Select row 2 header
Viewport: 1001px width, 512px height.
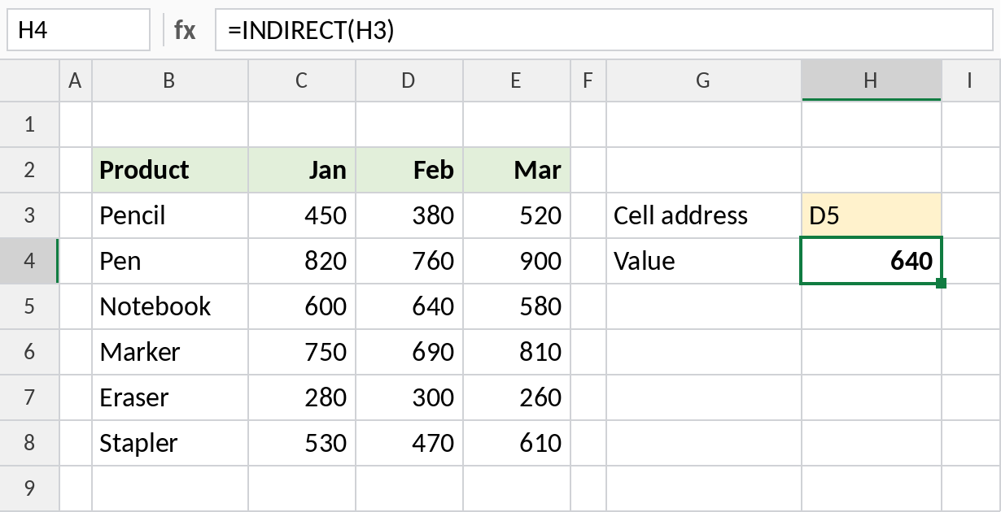[30, 170]
